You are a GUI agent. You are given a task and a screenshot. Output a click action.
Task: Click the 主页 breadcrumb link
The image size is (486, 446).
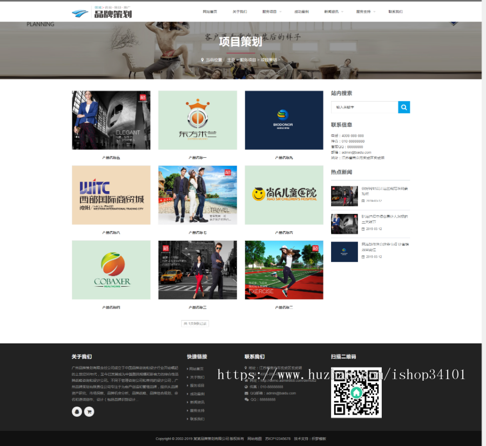[231, 60]
